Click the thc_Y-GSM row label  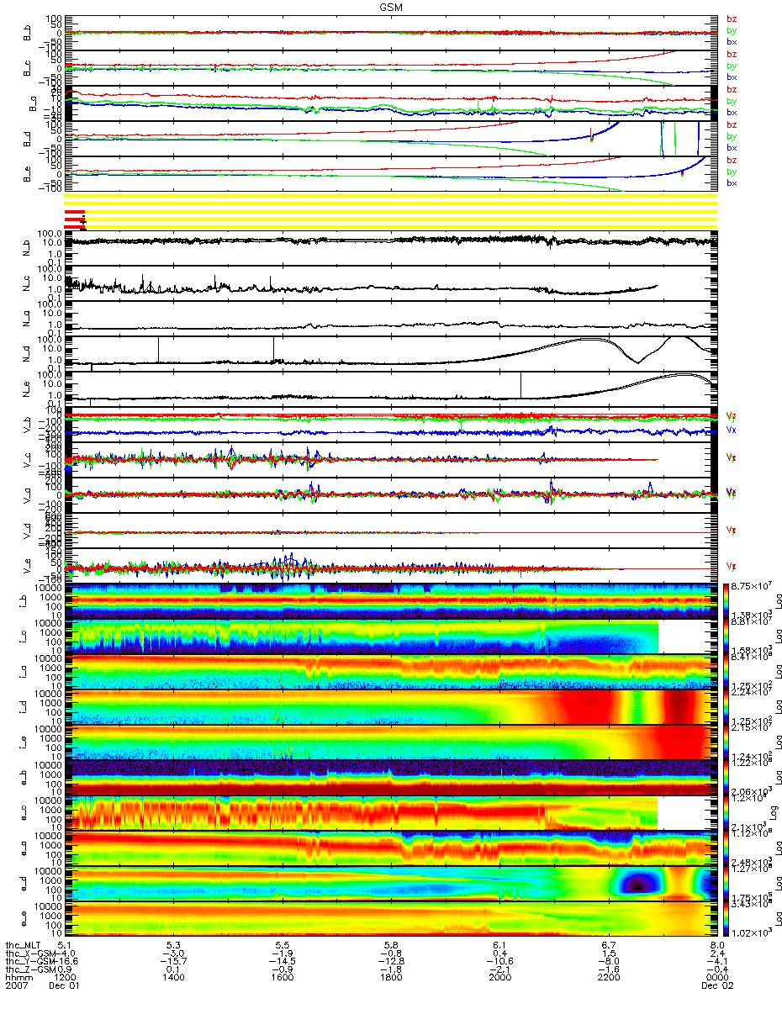pyautogui.click(x=29, y=962)
